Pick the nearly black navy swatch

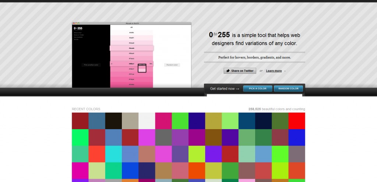(264, 121)
